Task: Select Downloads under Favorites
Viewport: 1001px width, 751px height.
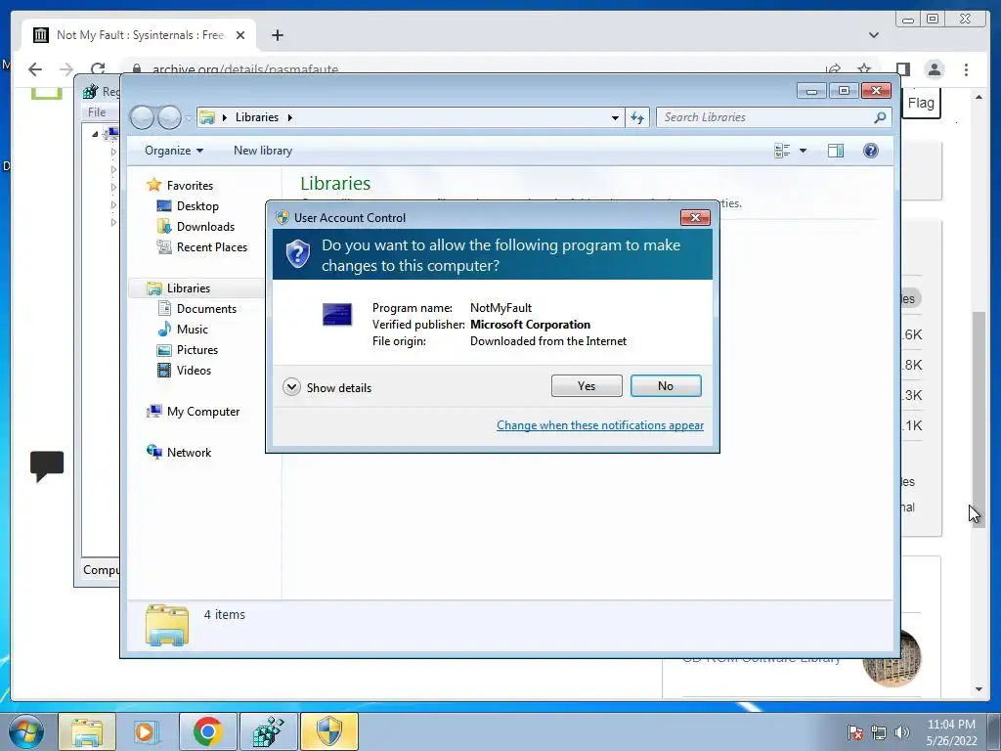Action: pos(205,226)
